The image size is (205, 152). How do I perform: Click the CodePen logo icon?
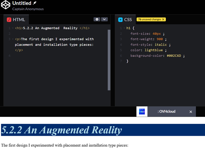tap(5, 5)
